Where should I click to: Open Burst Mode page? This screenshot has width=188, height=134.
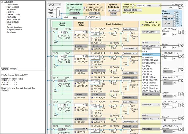11,32
